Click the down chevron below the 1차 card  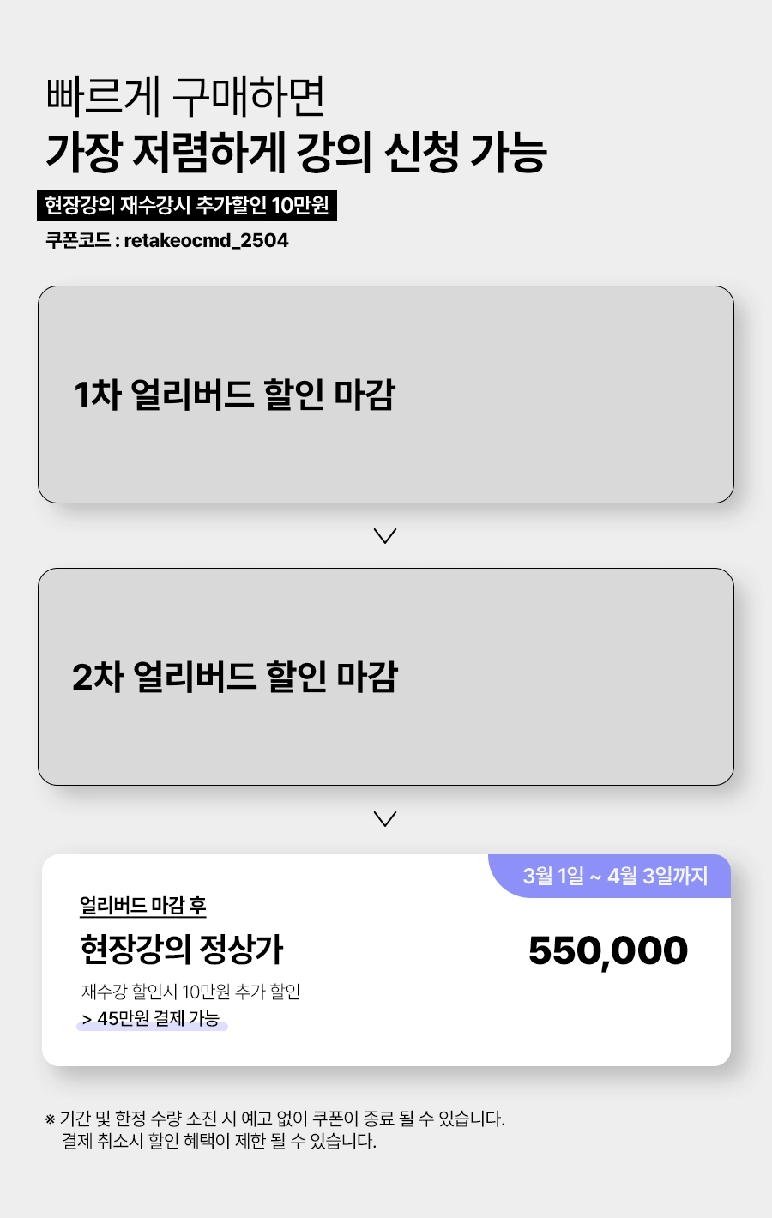pos(385,536)
